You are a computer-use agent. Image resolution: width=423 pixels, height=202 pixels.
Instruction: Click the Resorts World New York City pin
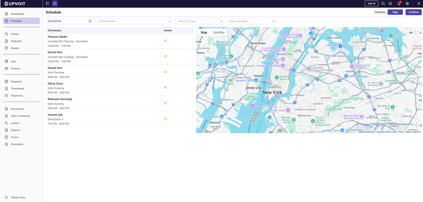(x=362, y=117)
